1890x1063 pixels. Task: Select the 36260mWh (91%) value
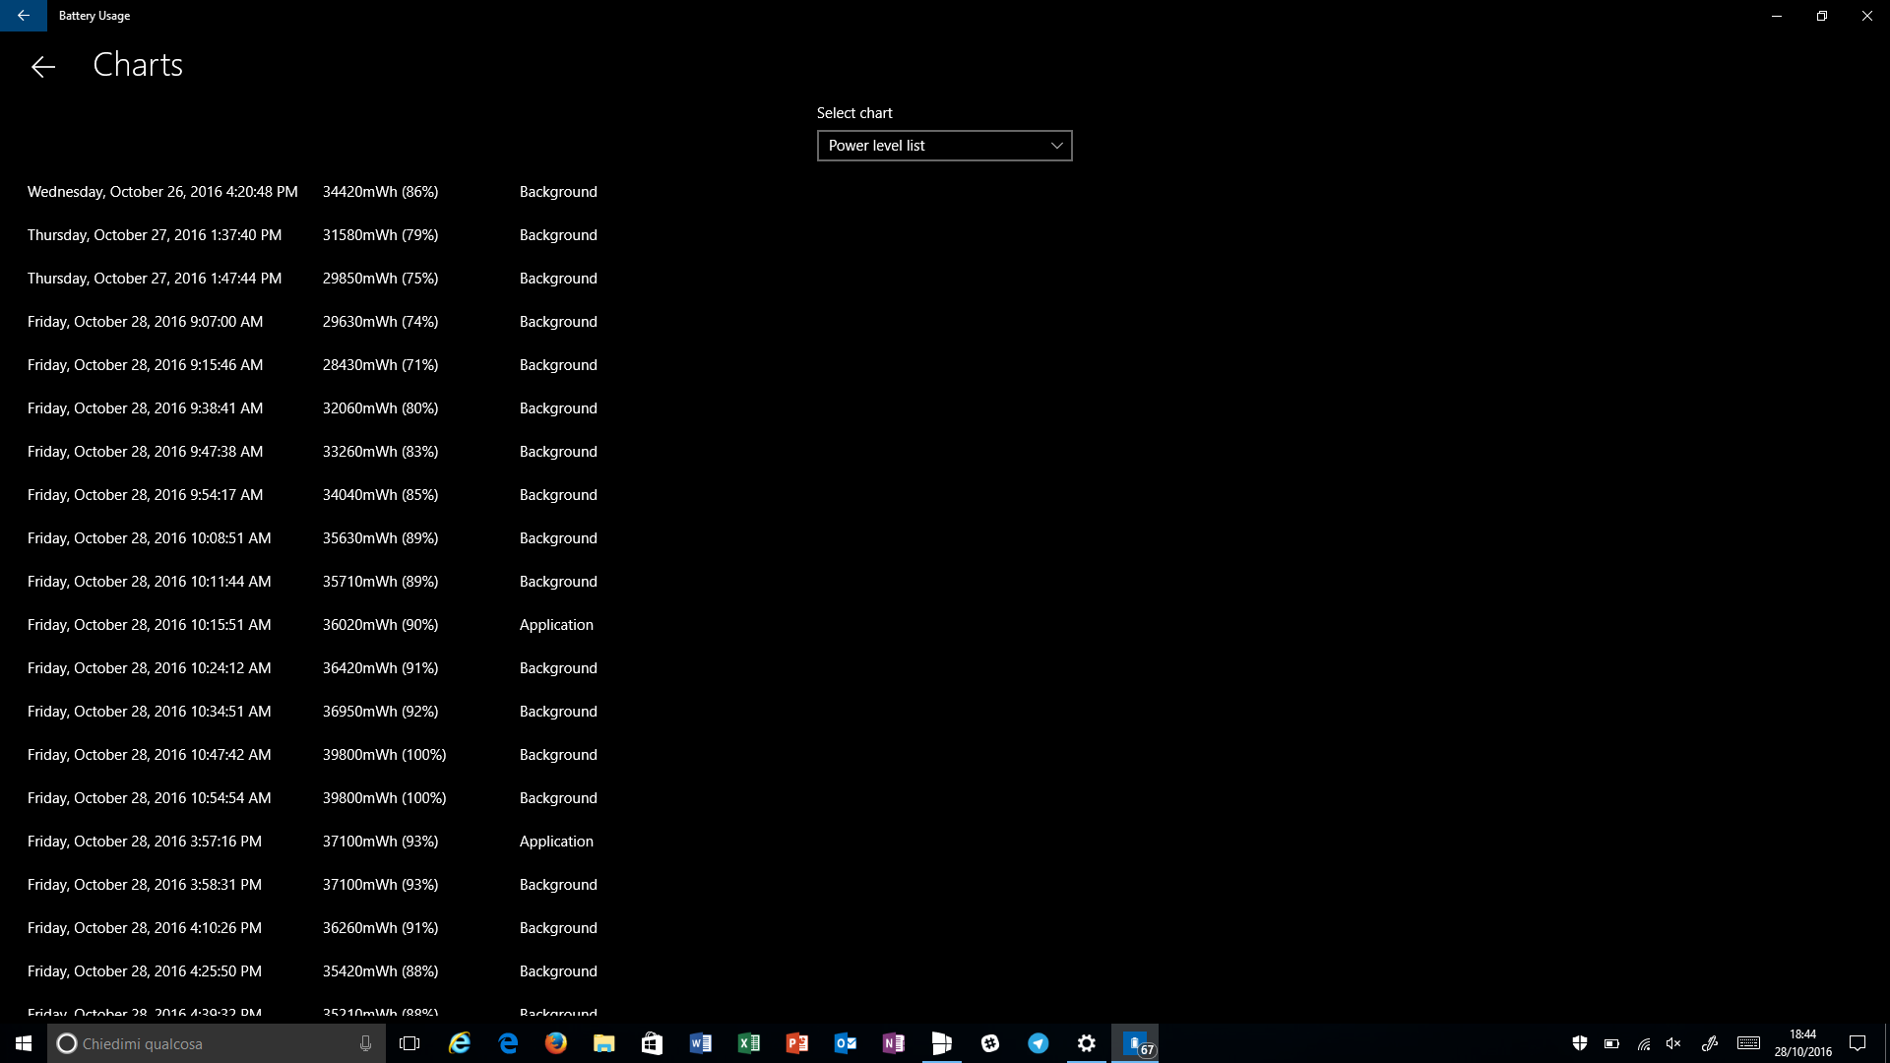tap(380, 928)
